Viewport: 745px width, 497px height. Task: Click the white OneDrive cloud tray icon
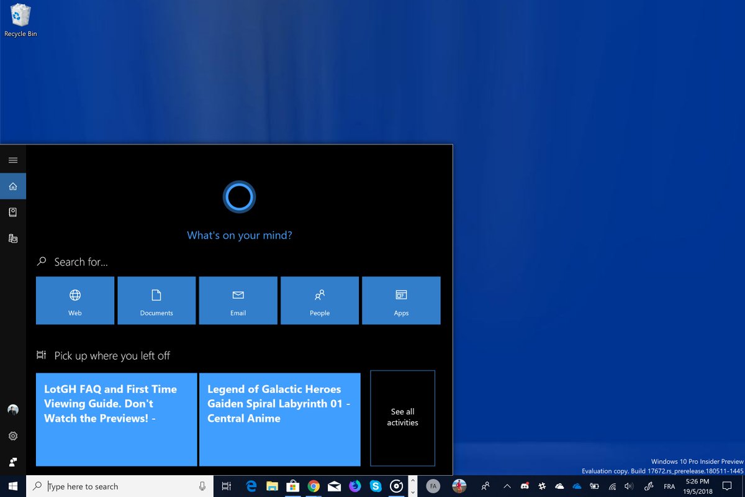pos(559,486)
